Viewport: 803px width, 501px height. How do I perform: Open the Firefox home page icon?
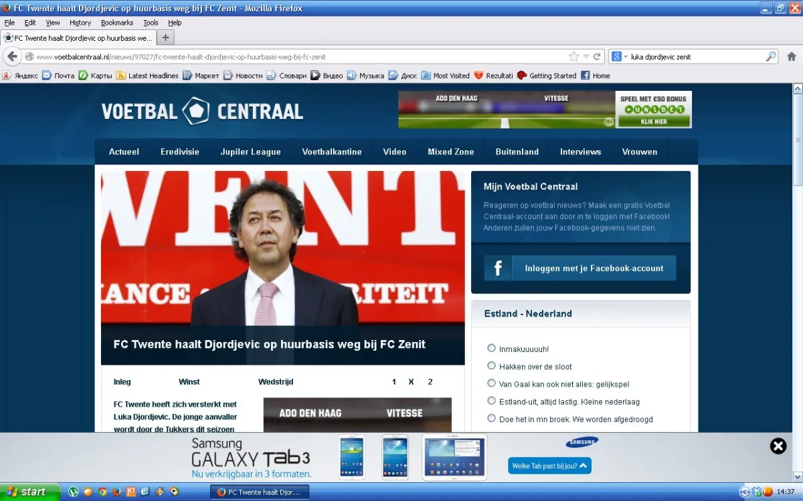(x=792, y=57)
